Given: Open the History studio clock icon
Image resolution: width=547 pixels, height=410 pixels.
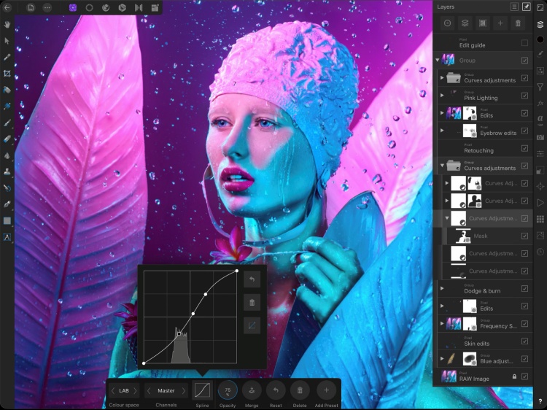Looking at the screenshot, I should [540, 252].
